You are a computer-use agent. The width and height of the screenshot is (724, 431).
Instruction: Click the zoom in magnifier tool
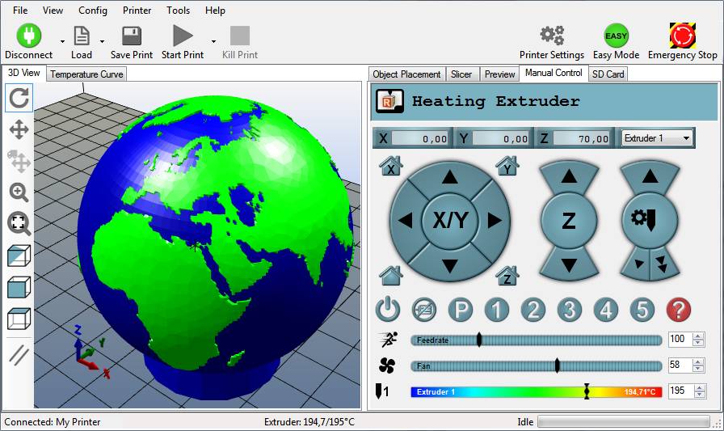pos(19,192)
